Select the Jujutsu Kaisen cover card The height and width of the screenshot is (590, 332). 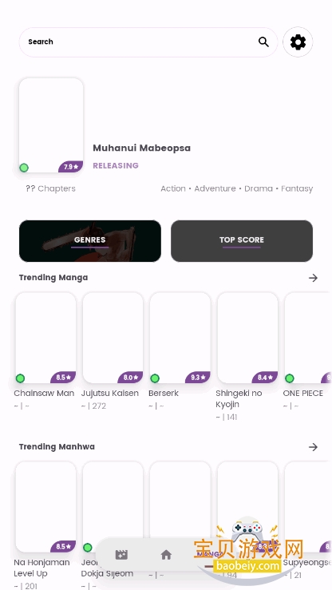coord(113,338)
